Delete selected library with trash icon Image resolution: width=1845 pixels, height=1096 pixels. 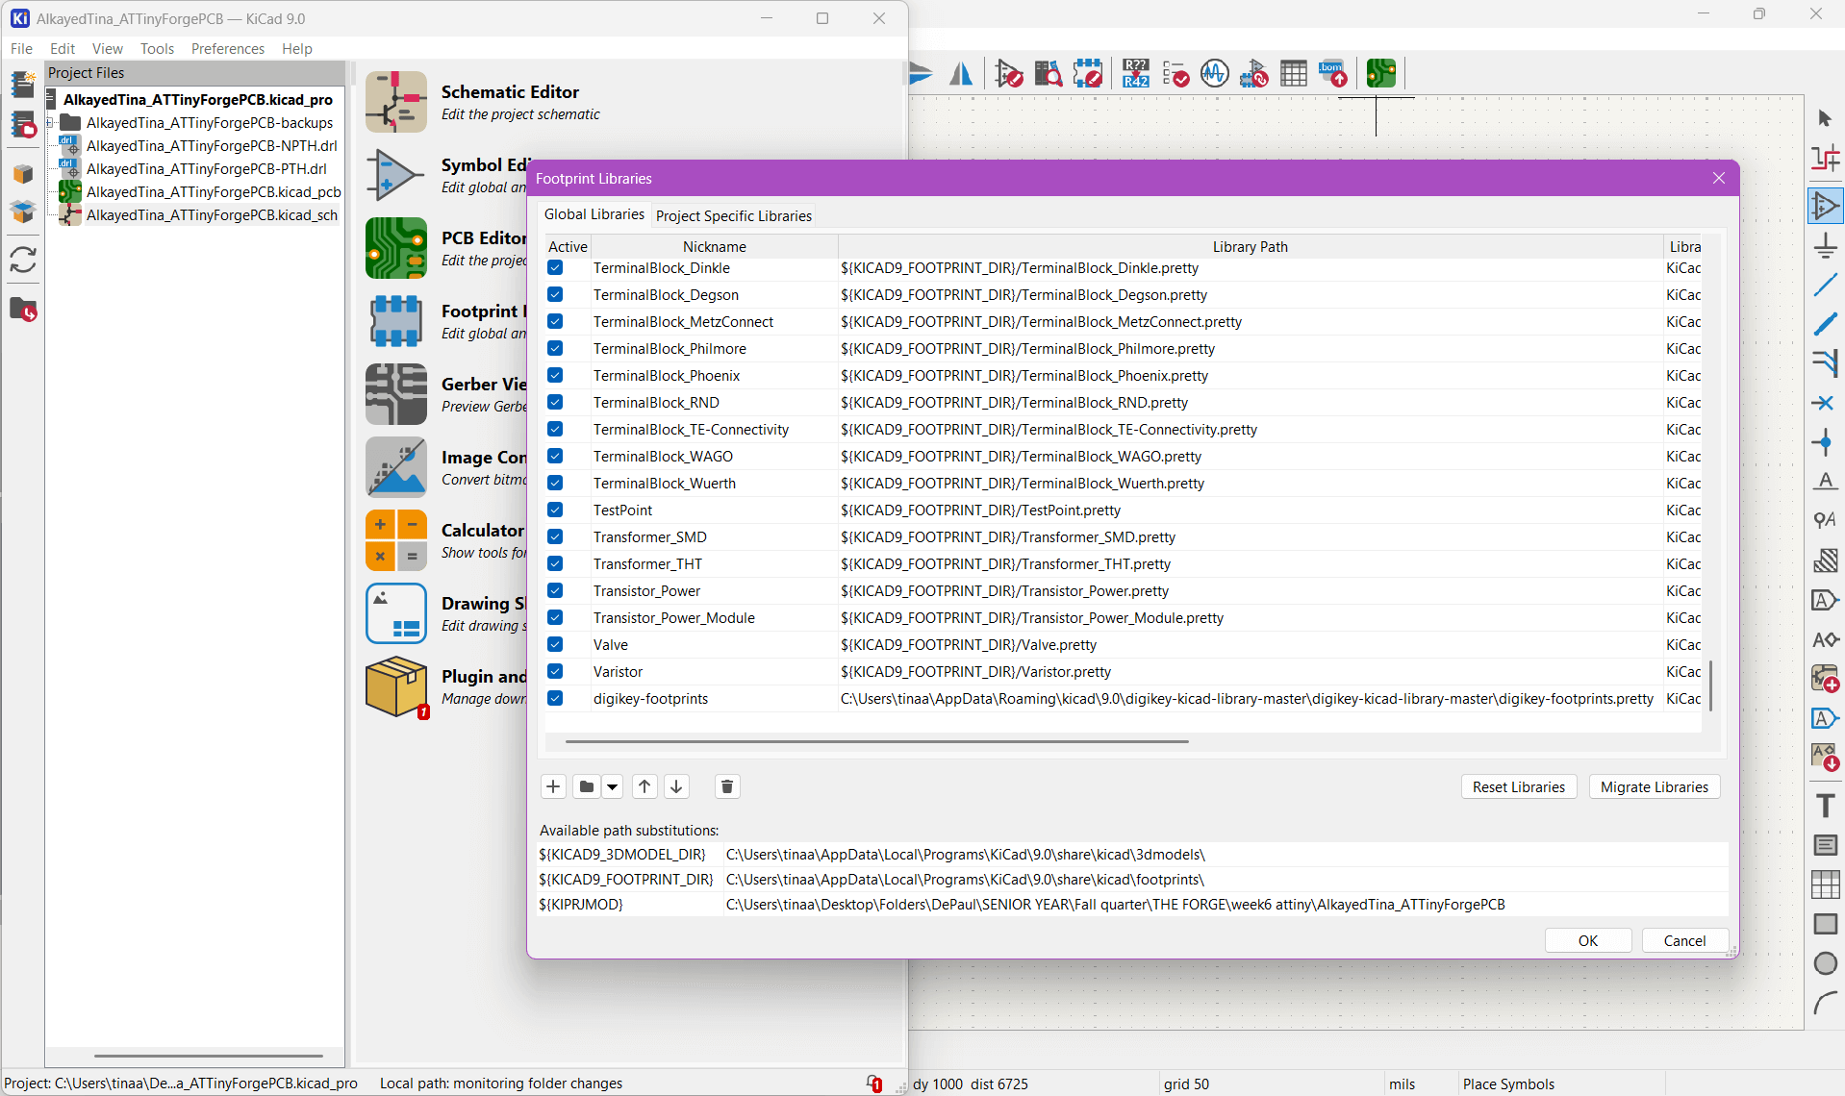(x=727, y=786)
